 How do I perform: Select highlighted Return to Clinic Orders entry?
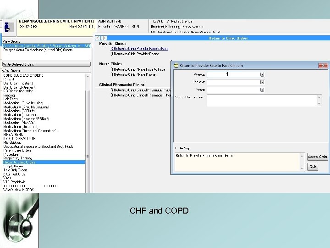click(44, 162)
